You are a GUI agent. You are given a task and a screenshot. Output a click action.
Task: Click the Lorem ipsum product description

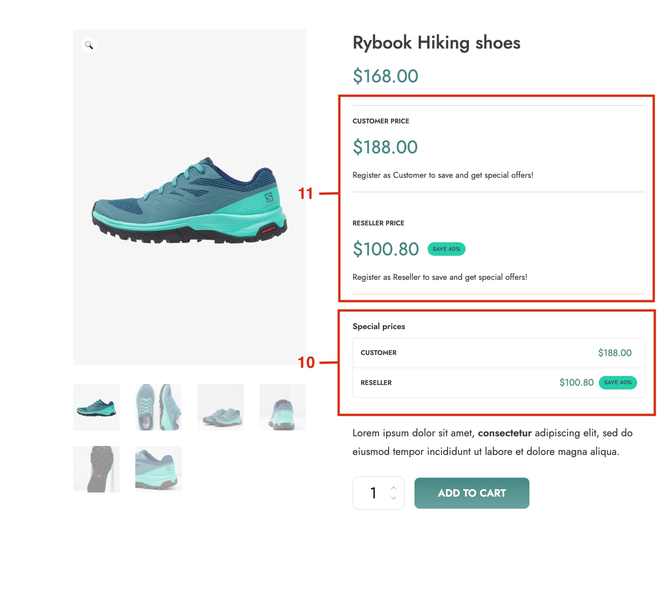click(x=493, y=442)
